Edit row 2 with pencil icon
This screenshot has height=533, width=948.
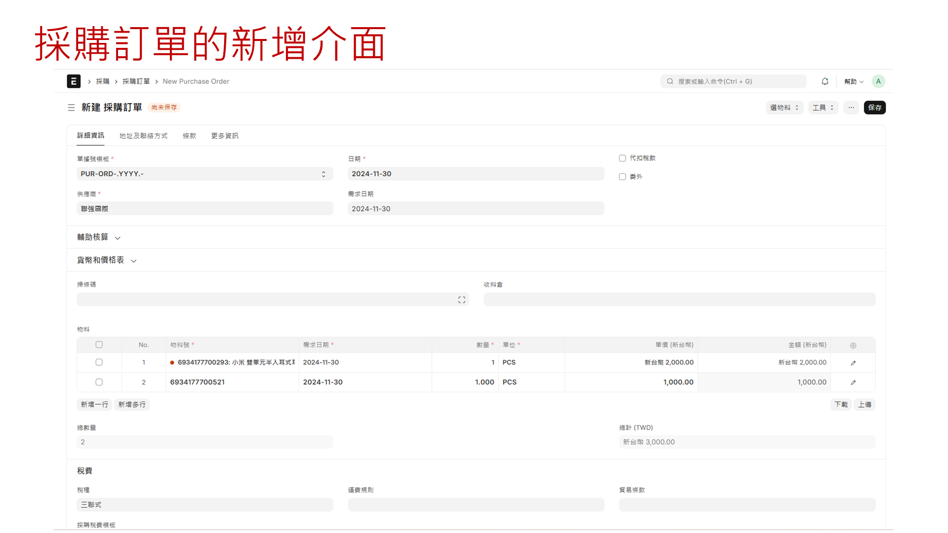click(x=853, y=382)
